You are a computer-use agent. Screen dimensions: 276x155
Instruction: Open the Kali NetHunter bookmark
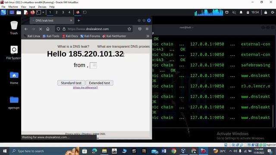(114, 36)
